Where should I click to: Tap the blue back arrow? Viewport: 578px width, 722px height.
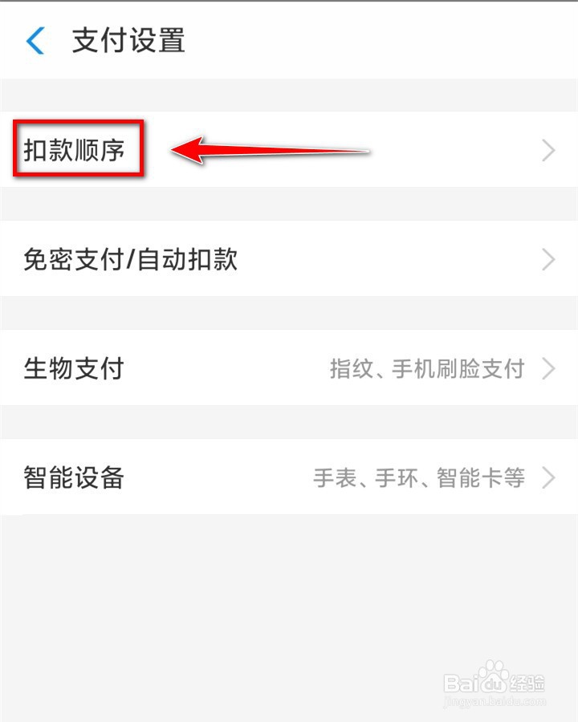pos(35,41)
